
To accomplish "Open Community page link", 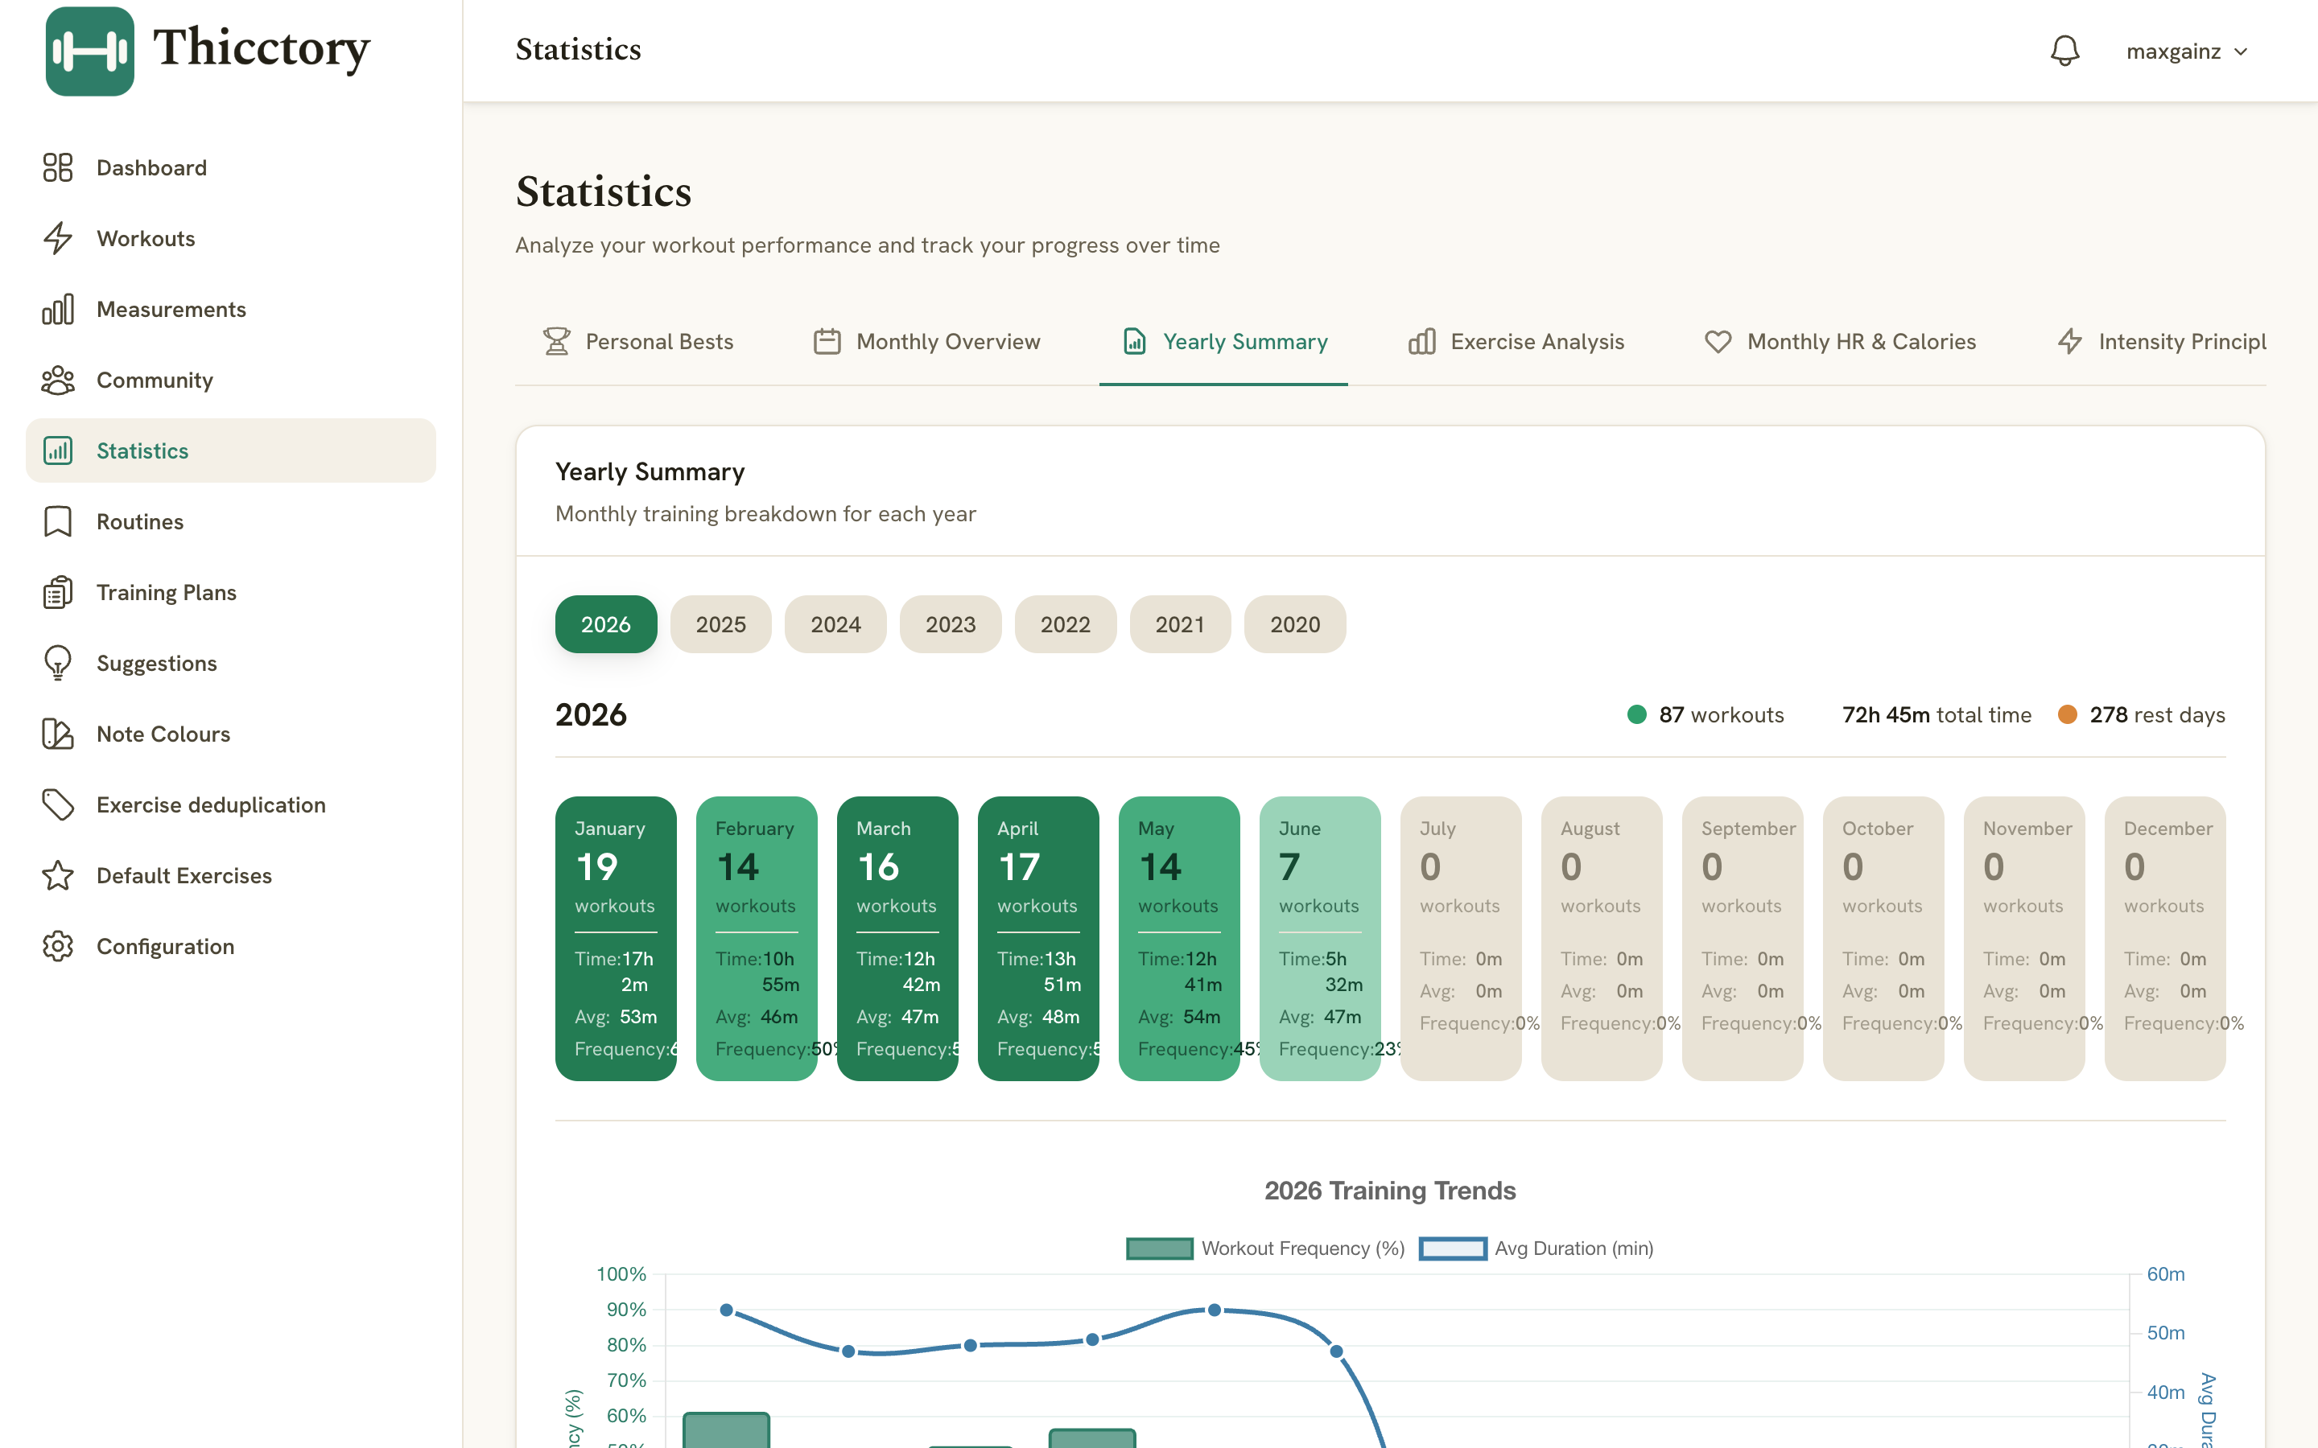I will point(231,381).
